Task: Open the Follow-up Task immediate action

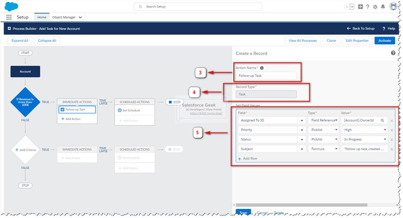Action: tap(77, 109)
